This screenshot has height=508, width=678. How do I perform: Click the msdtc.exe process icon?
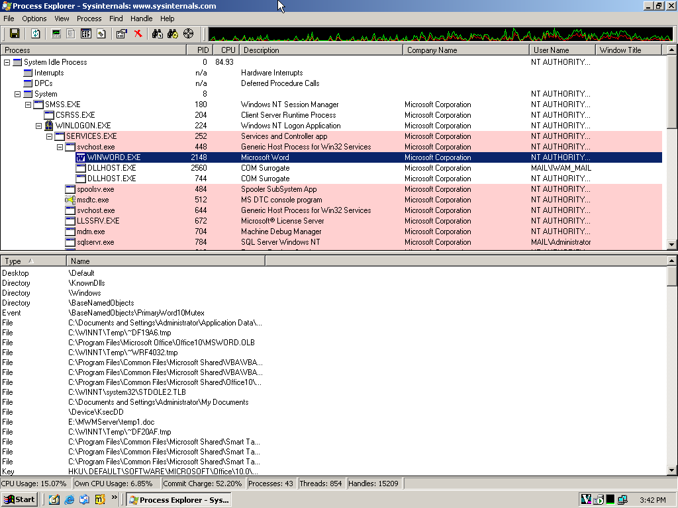pos(70,200)
